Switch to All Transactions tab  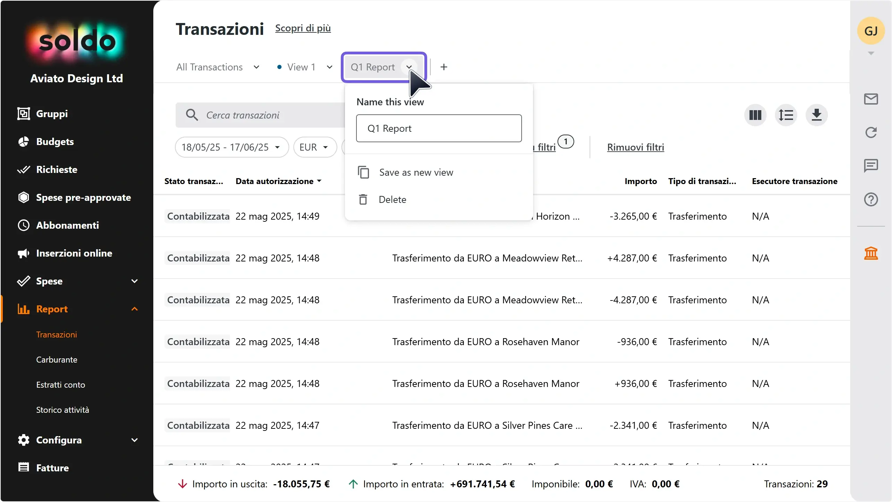coord(209,67)
